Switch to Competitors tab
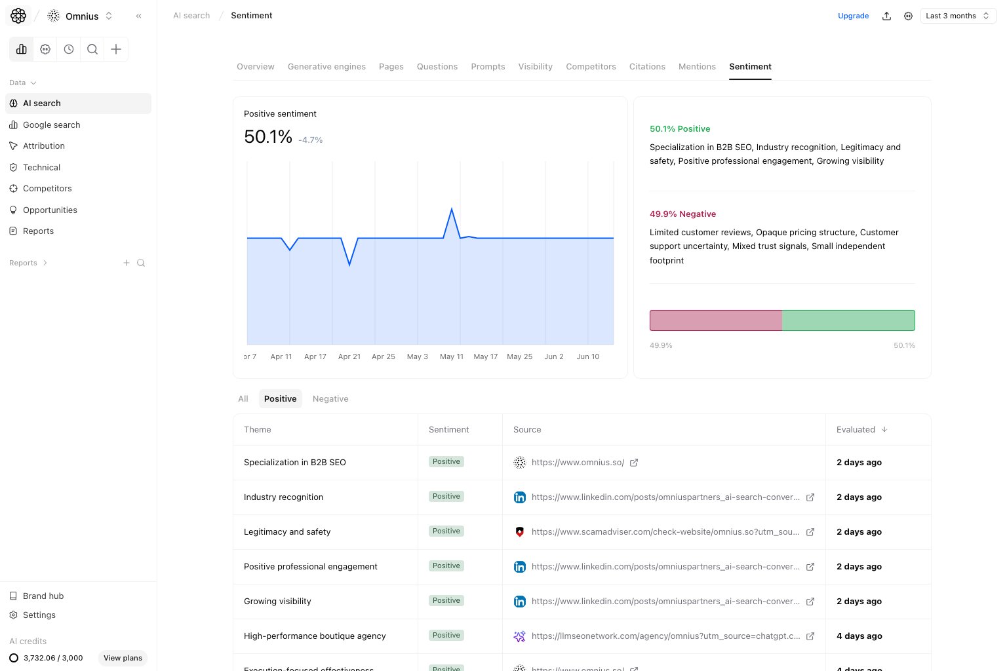 point(591,67)
